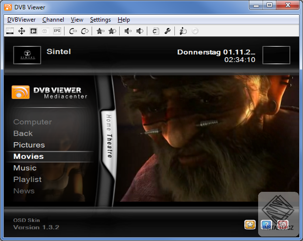Click the orange star favourites OSD icon
This screenshot has width=303, height=241.
pyautogui.click(x=250, y=225)
